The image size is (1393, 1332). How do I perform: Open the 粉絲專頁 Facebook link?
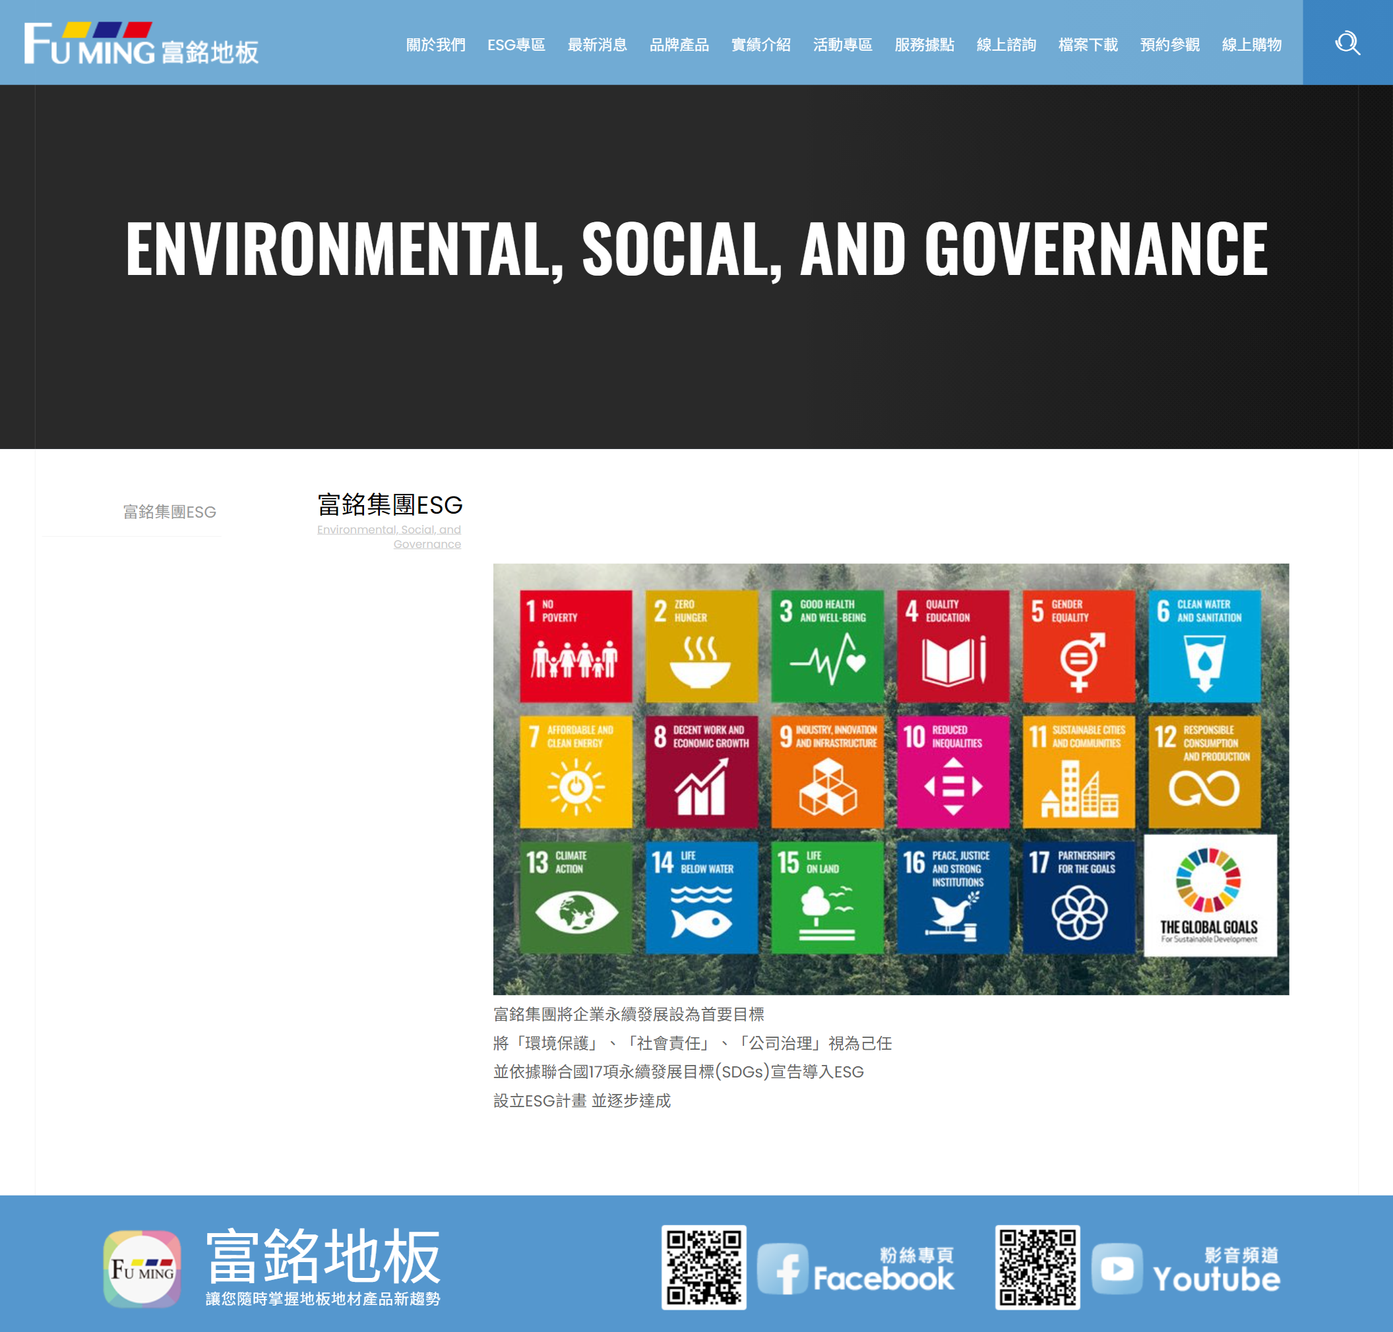tap(884, 1269)
